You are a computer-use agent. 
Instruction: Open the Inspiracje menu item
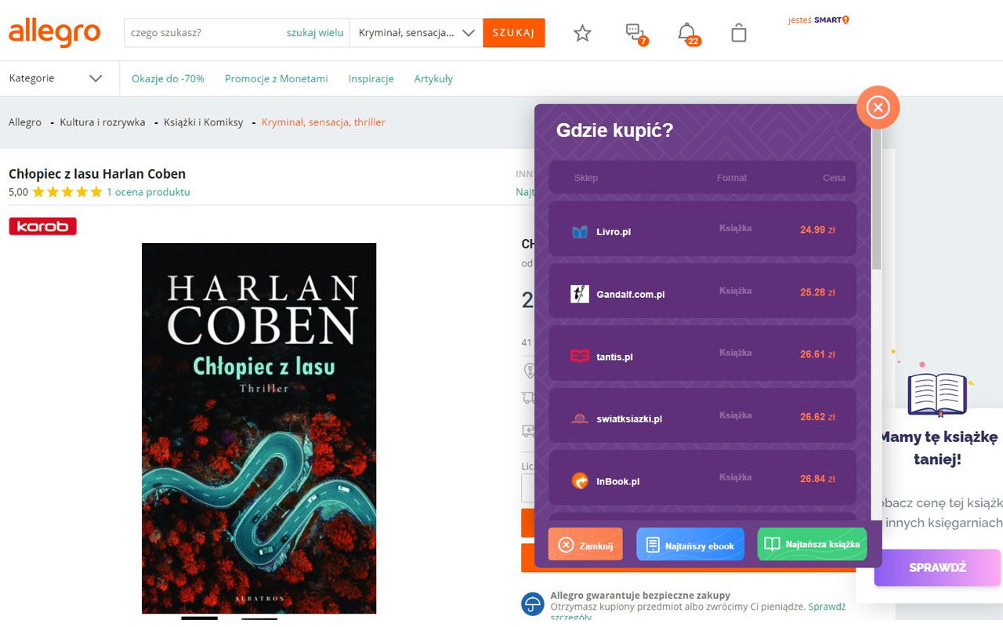(371, 78)
